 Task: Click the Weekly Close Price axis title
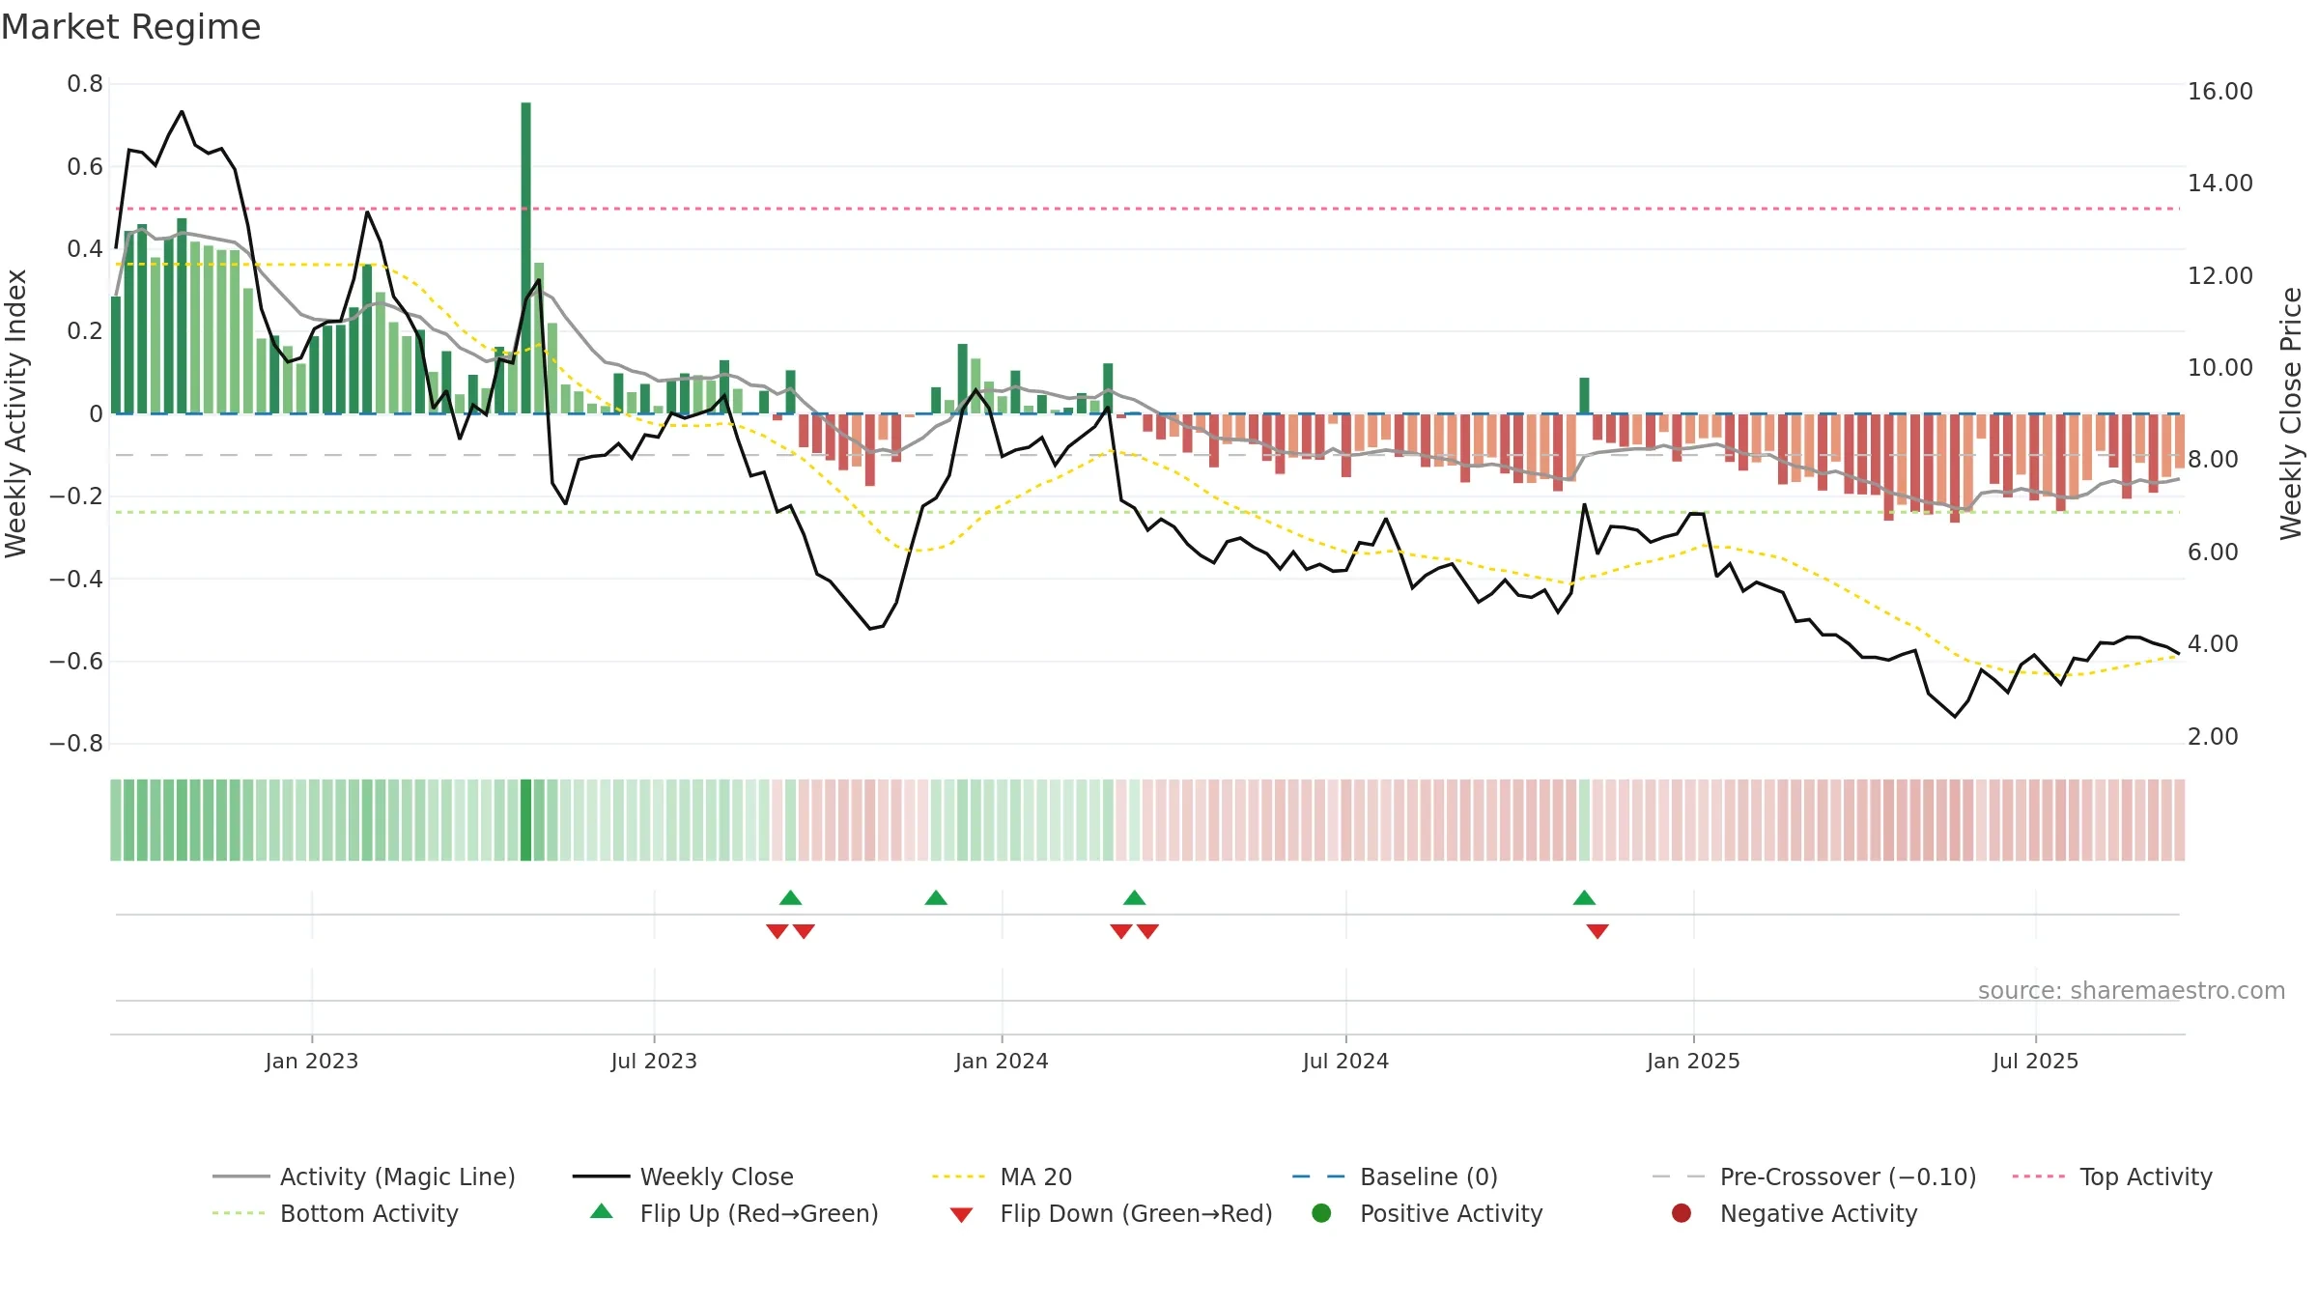click(x=2291, y=413)
